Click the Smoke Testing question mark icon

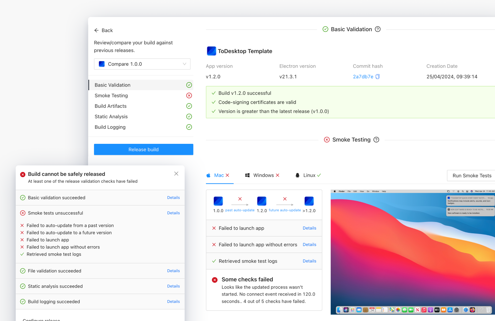pos(376,140)
